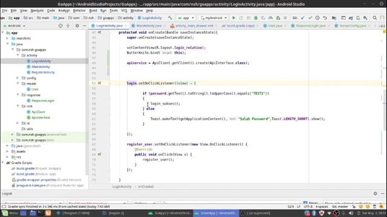Click the collapse-all icon in Project panel
387x217 pixels.
click(x=68, y=25)
